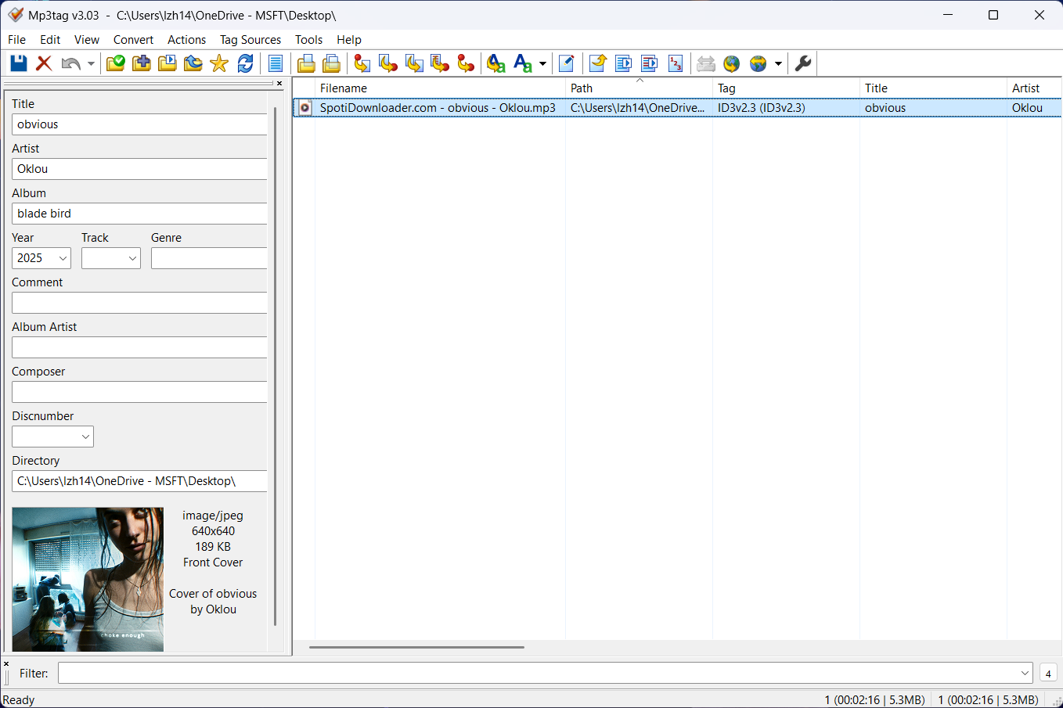The width and height of the screenshot is (1063, 708).
Task: Open Options with the wrench icon
Action: coord(803,63)
